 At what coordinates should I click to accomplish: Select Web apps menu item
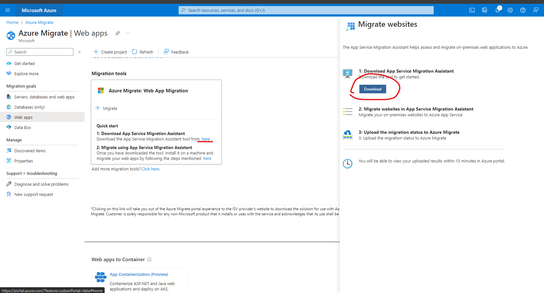(x=42, y=118)
